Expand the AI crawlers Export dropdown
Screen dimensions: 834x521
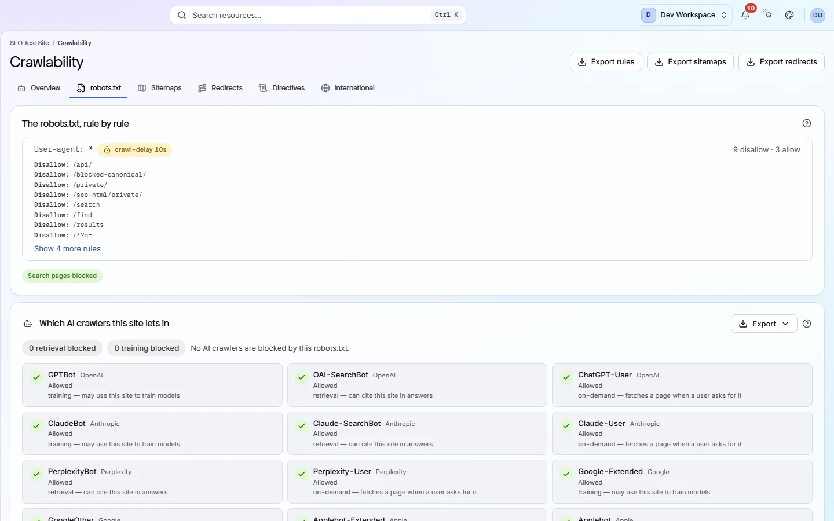click(764, 324)
